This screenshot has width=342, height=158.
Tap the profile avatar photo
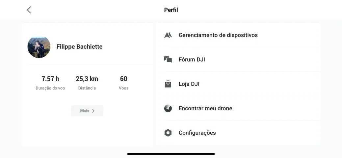click(x=39, y=47)
